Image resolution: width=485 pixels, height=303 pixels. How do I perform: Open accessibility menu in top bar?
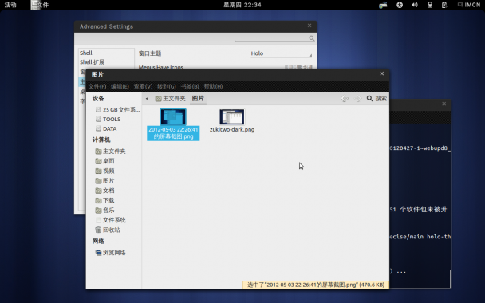pyautogui.click(x=400, y=5)
